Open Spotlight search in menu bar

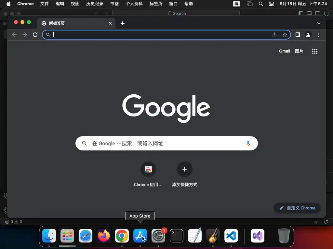261,4
